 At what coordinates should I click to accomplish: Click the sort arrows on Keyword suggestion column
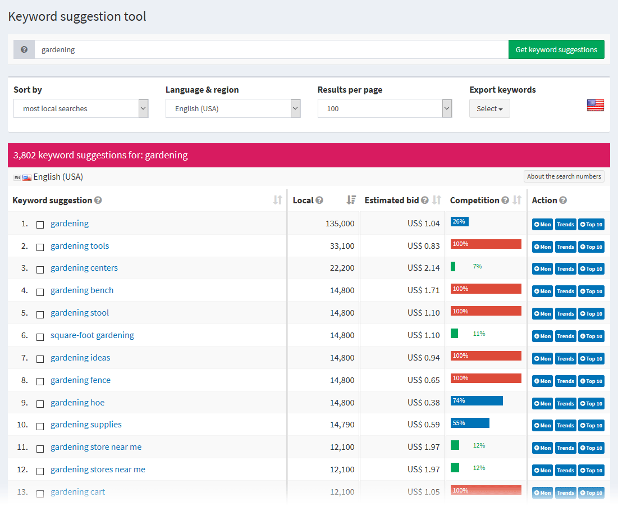point(277,200)
